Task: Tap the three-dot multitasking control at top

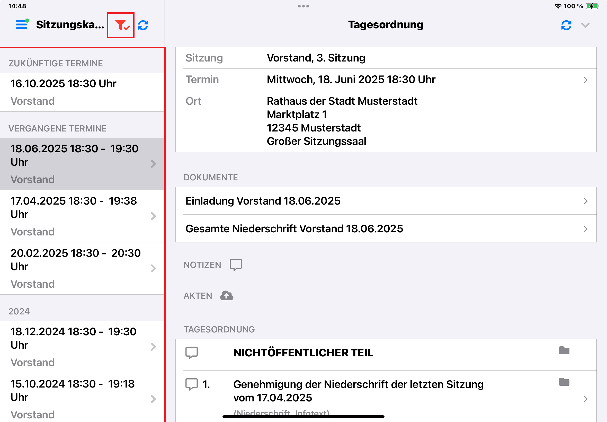Action: [303, 6]
